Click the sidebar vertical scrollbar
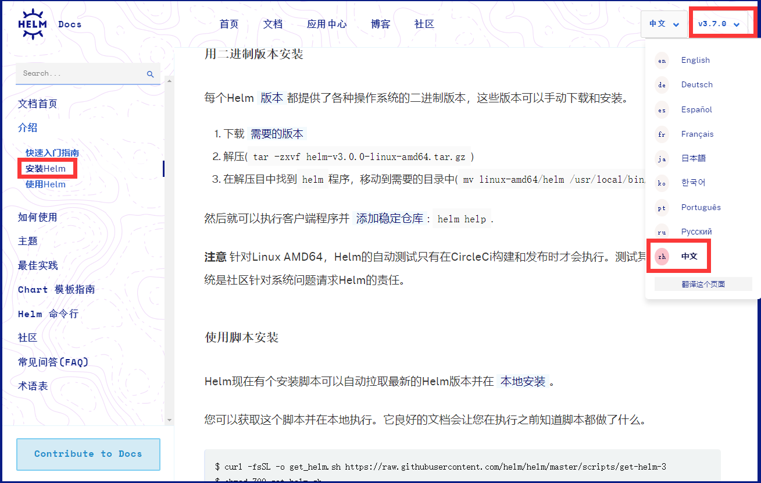 pyautogui.click(x=169, y=250)
